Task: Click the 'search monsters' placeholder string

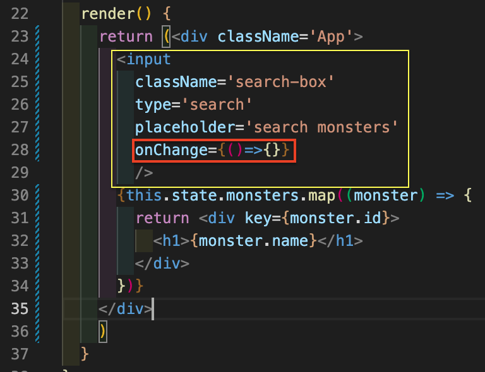Action: pyautogui.click(x=321, y=127)
